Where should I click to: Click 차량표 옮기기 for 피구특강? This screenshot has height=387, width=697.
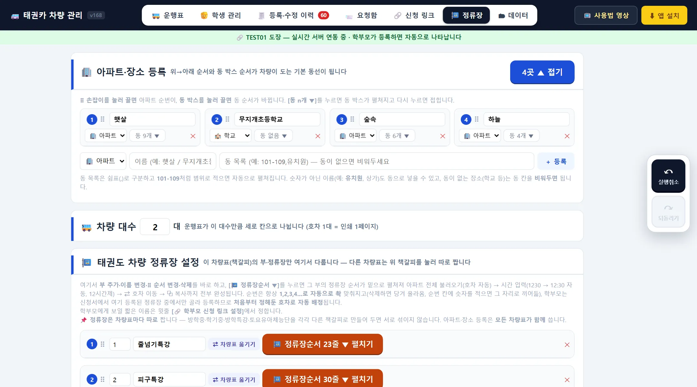coord(234,380)
